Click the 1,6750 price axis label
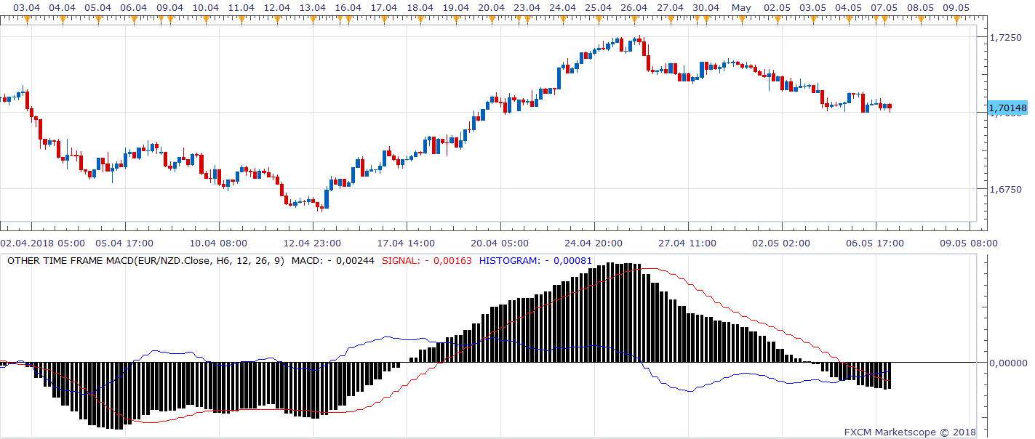Image resolution: width=1035 pixels, height=439 pixels. pyautogui.click(x=1007, y=189)
